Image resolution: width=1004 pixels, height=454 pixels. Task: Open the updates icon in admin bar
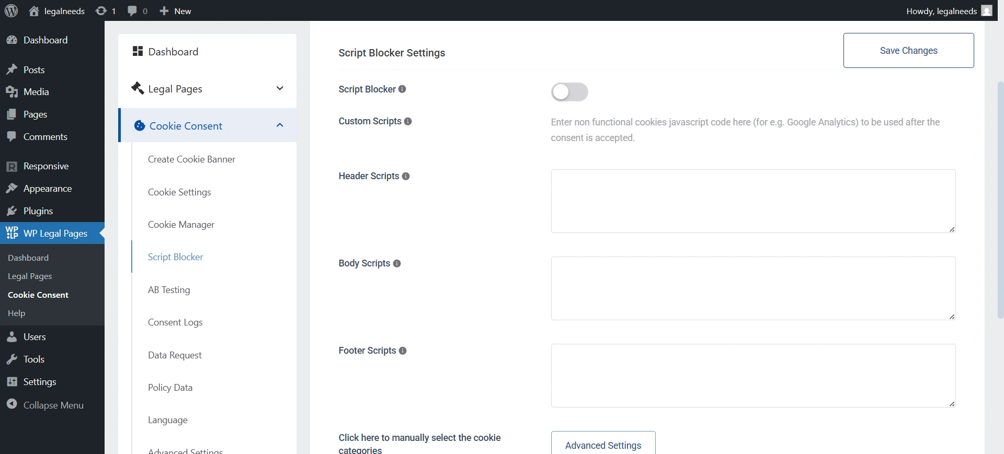101,11
